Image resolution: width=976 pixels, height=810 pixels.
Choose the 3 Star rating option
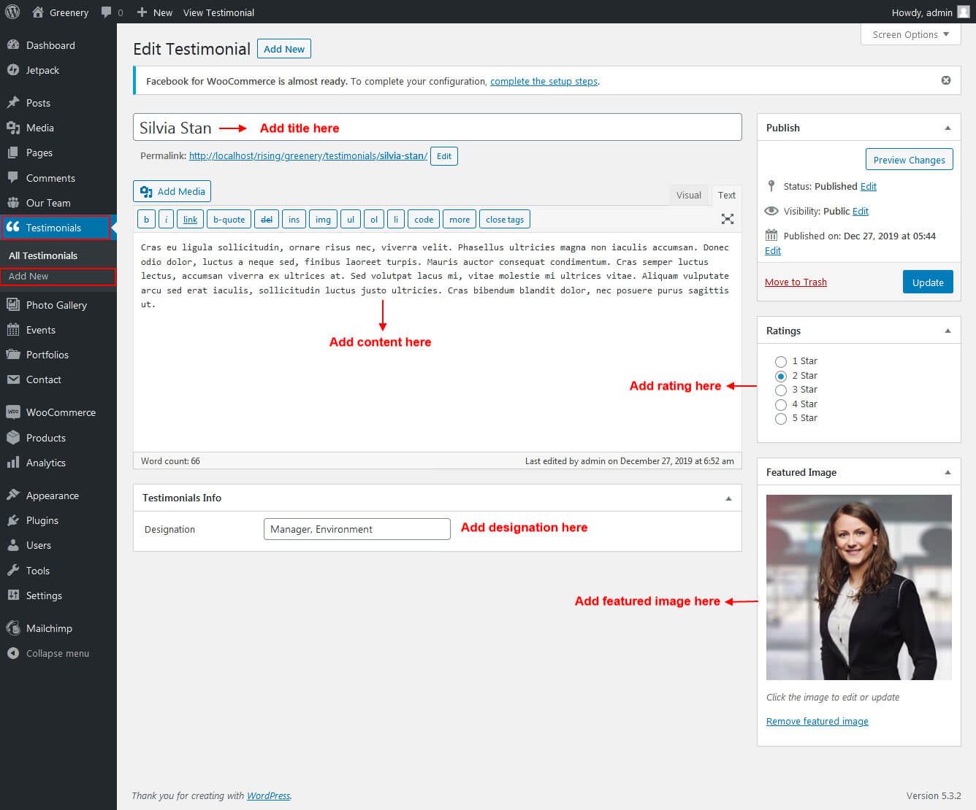781,390
